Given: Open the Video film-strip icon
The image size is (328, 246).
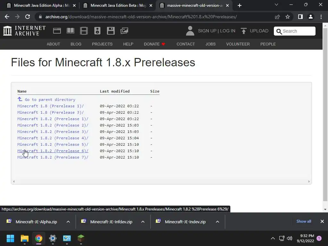Looking at the screenshot, I should pos(84,31).
